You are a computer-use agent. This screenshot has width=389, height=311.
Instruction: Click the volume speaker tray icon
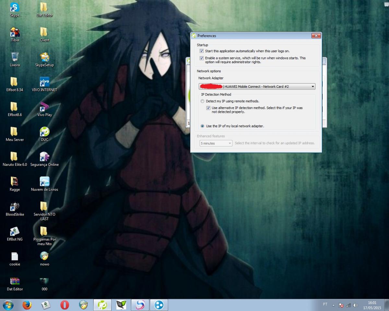(x=356, y=305)
